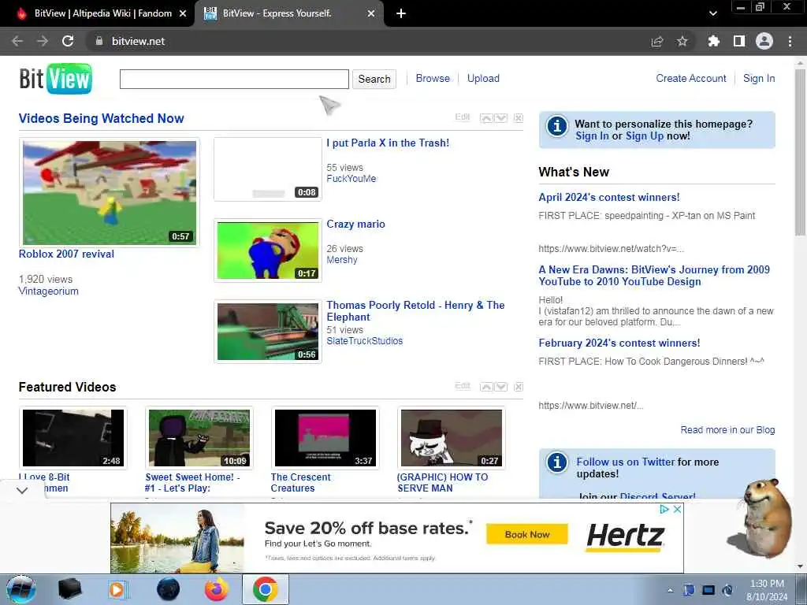807x605 pixels.
Task: Close the Videos Being Watched Now module
Action: pos(519,118)
